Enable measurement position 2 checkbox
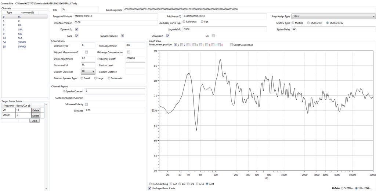Viewport: 376px width, 191px height. pos(182,45)
